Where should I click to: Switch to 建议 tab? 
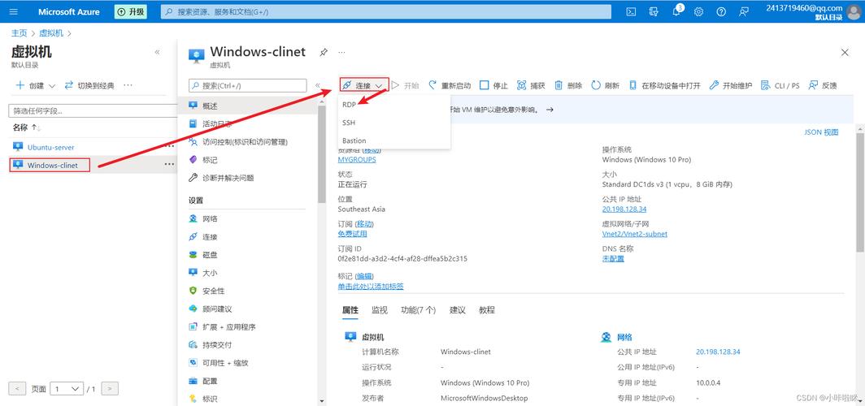click(x=458, y=310)
